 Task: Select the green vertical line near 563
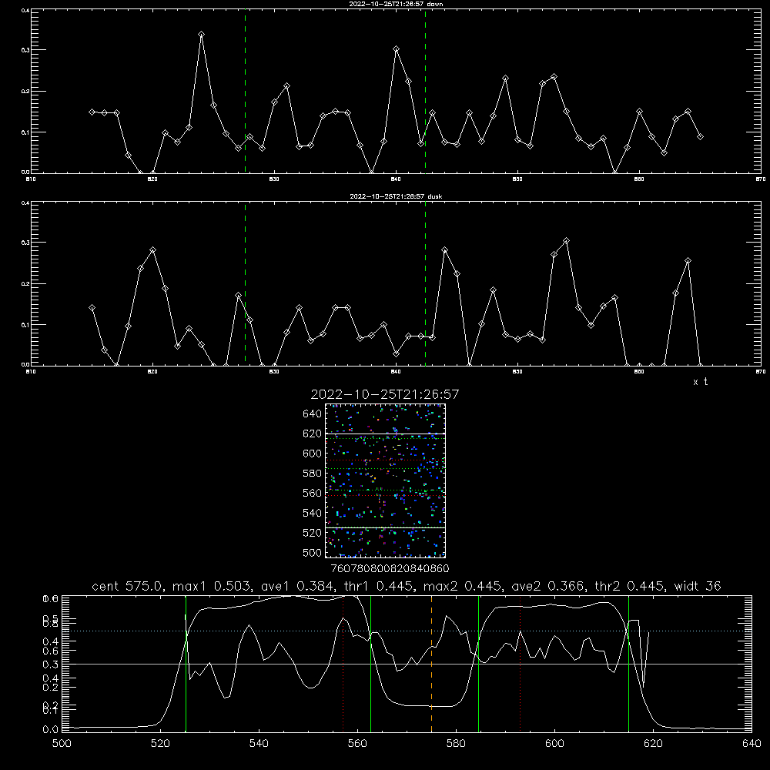371,664
